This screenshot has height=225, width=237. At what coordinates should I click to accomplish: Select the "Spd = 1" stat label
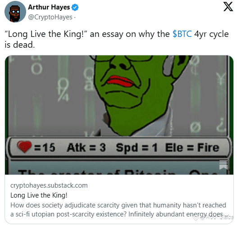137,148
